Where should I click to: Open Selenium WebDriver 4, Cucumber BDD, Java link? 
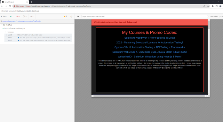click(x=150, y=52)
